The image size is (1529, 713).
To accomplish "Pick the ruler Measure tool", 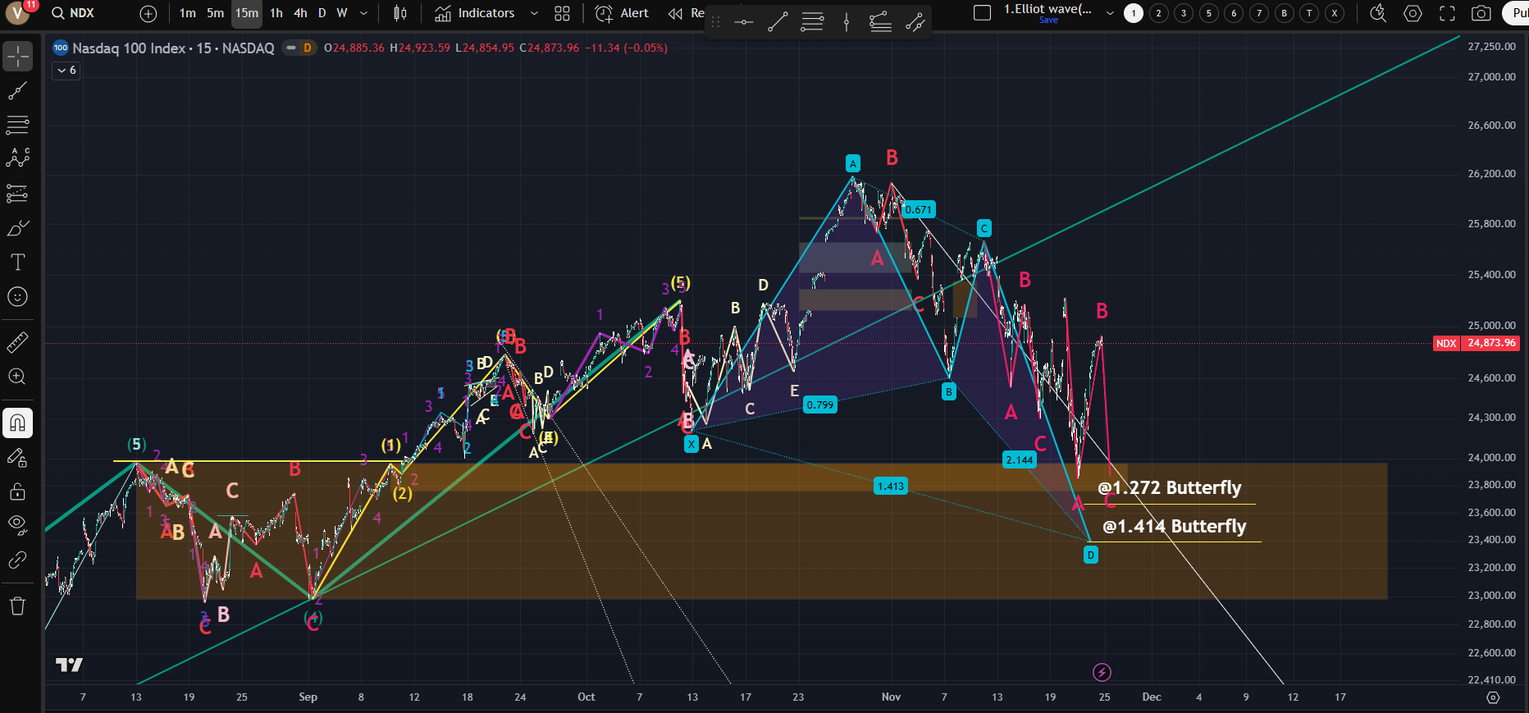I will click(17, 342).
